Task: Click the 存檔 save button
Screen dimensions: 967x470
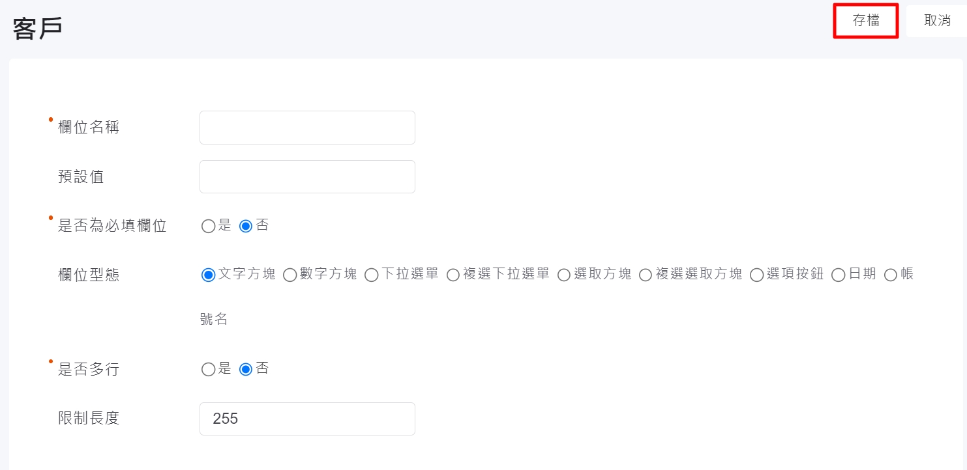Action: tap(866, 21)
